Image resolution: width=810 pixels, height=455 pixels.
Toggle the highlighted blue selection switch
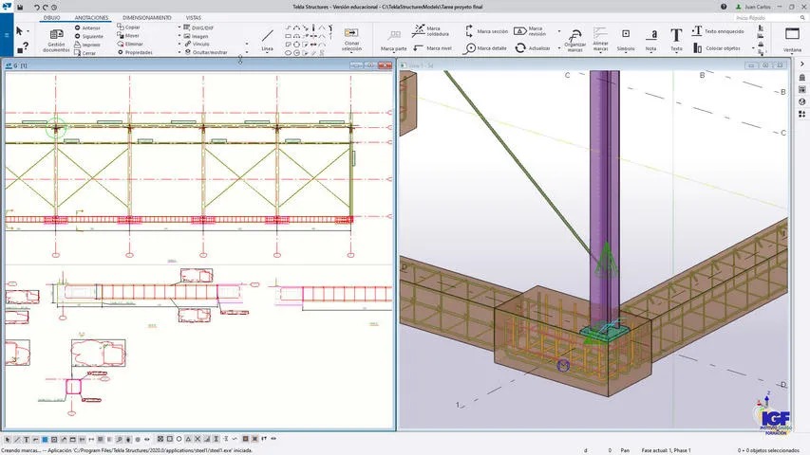[45, 440]
